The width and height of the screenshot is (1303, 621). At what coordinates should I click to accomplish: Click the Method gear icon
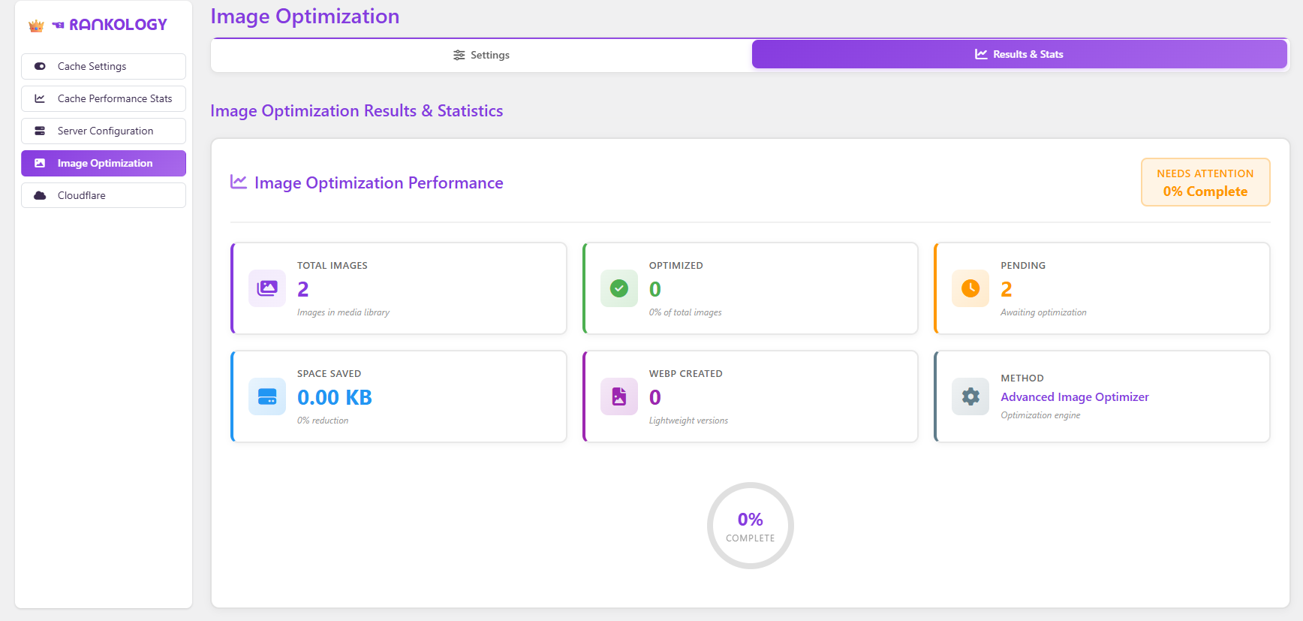[x=970, y=396]
